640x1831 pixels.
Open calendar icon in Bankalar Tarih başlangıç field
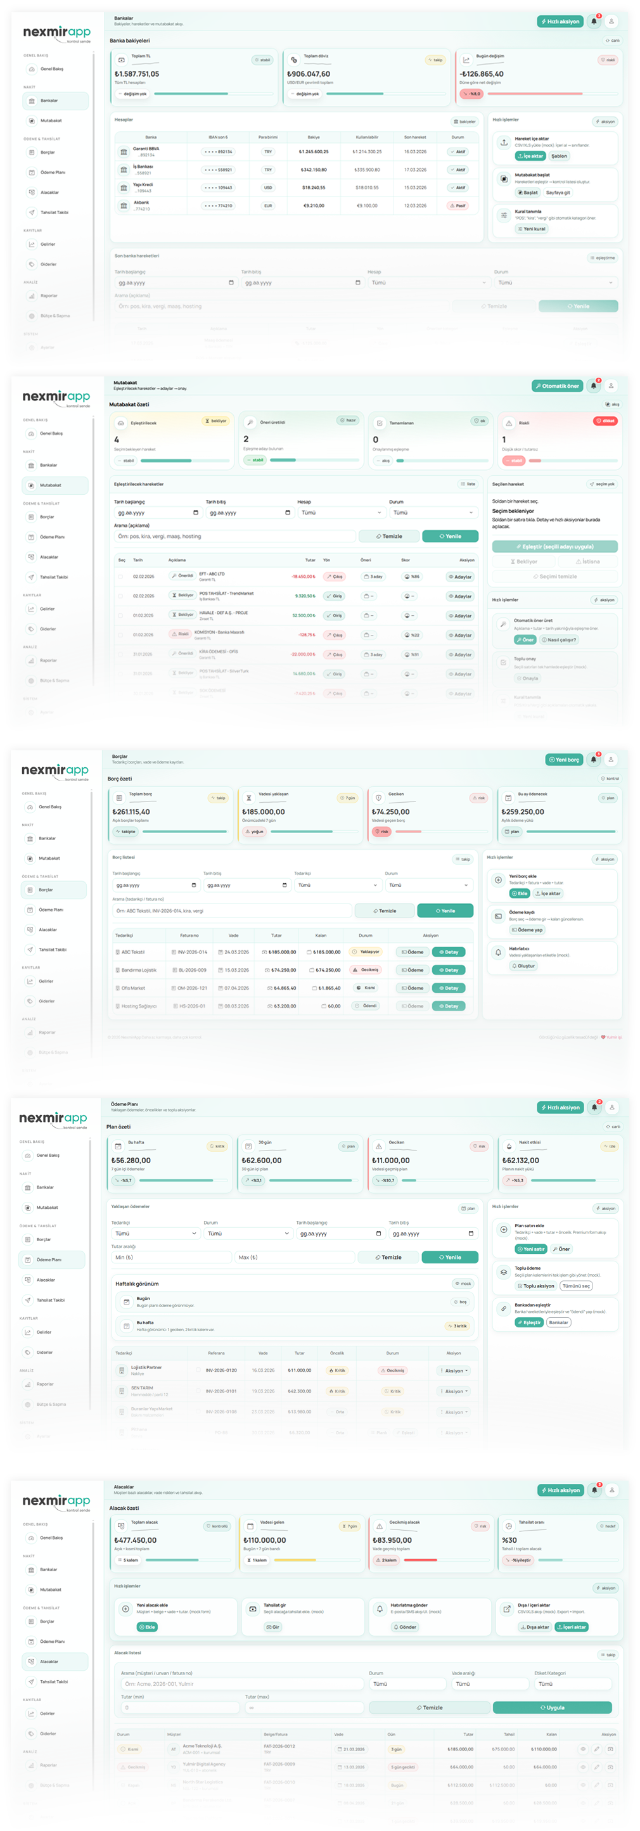pos(231,283)
